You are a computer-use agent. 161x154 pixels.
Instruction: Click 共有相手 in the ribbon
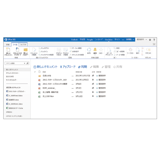tap(74, 51)
